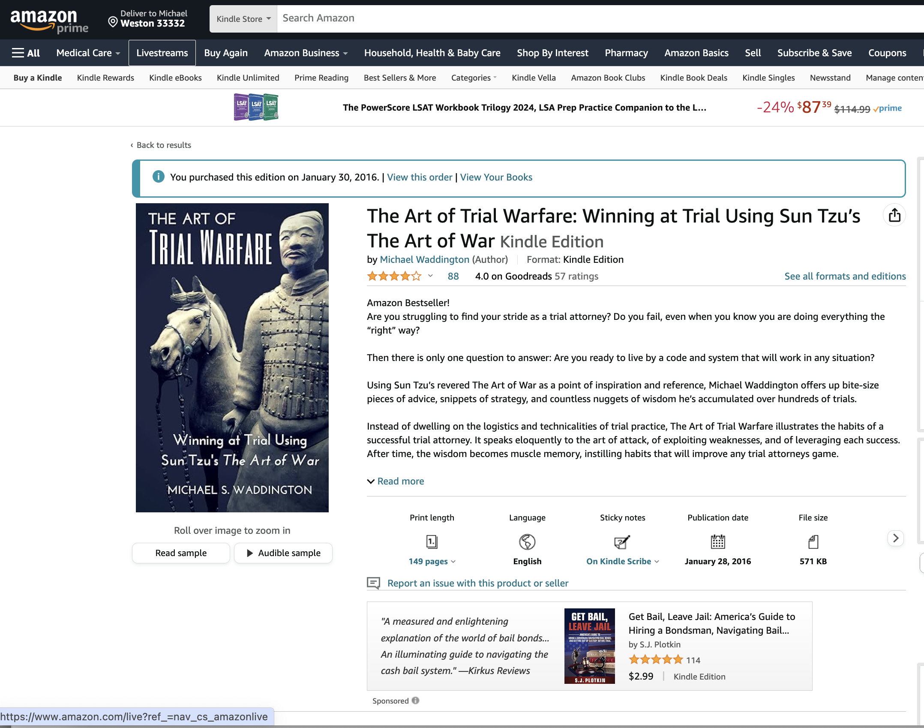Open the All hamburger menu
Screen dimensions: 924x728
pyautogui.click(x=26, y=53)
